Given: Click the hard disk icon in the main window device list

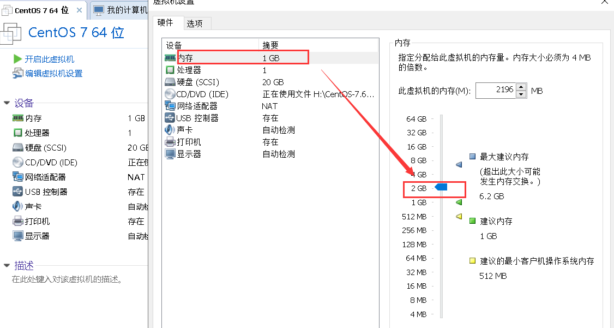Looking at the screenshot, I should pyautogui.click(x=18, y=148).
